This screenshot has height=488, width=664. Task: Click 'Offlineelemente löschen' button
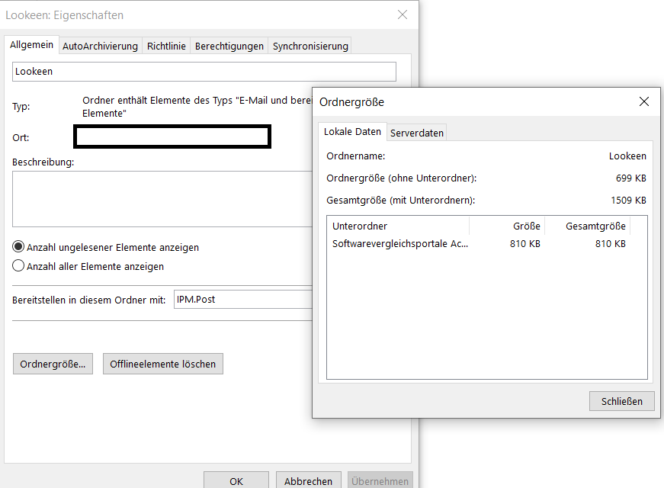[163, 364]
